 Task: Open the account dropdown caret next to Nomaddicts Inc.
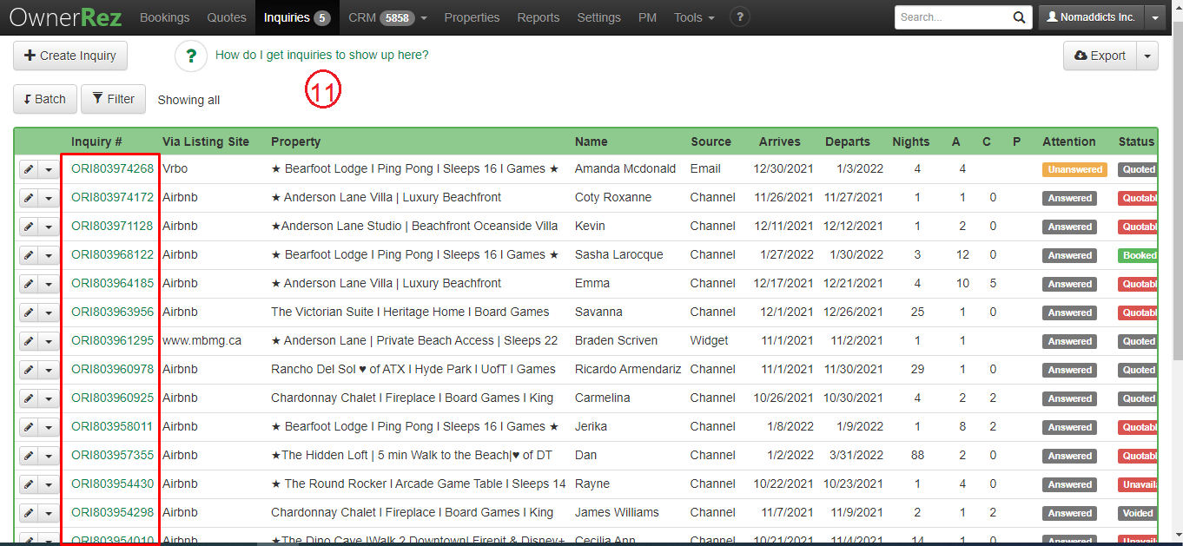1154,17
